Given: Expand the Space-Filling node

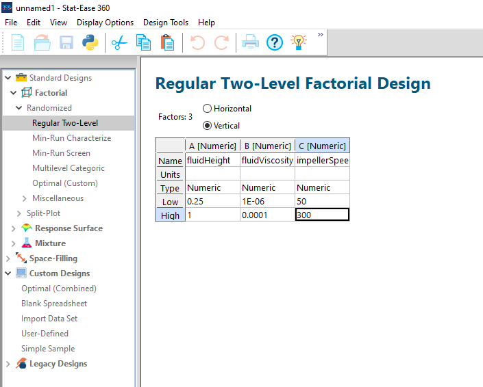Looking at the screenshot, I should click(x=8, y=258).
